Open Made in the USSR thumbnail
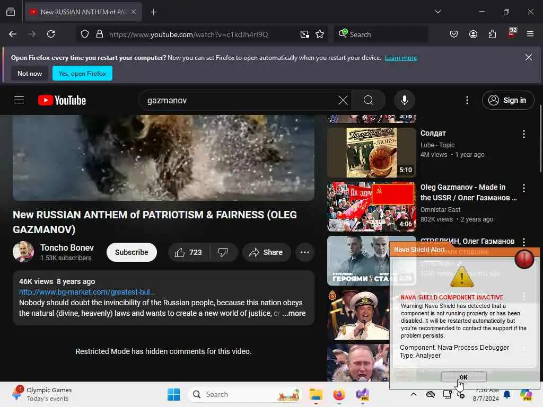Image resolution: width=543 pixels, height=407 pixels. click(372, 207)
